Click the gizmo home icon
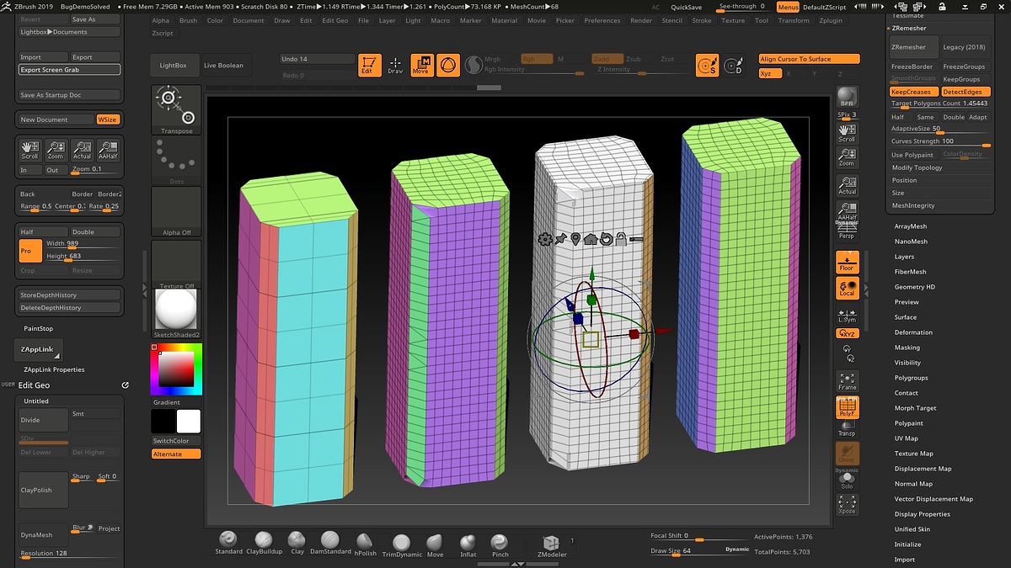This screenshot has height=568, width=1011. tap(590, 240)
